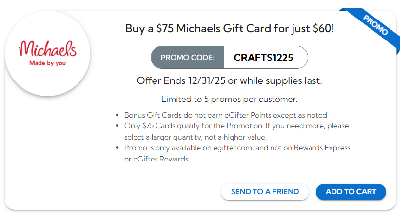
Task: Click the gray PROMO CODE label
Action: click(x=187, y=58)
